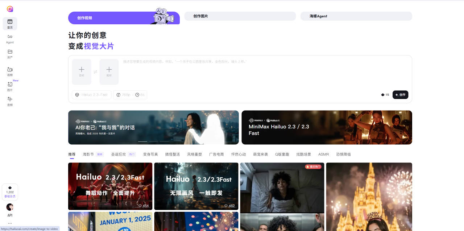Select the 恐惧降临 category tab

[x=343, y=154]
